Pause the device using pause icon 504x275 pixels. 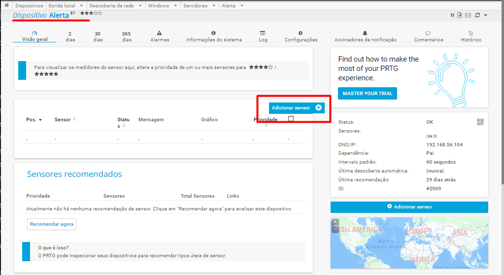[x=452, y=15]
